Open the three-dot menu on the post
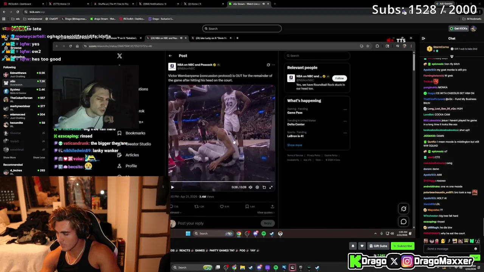Screen dimensions: 484x272 (273, 65)
